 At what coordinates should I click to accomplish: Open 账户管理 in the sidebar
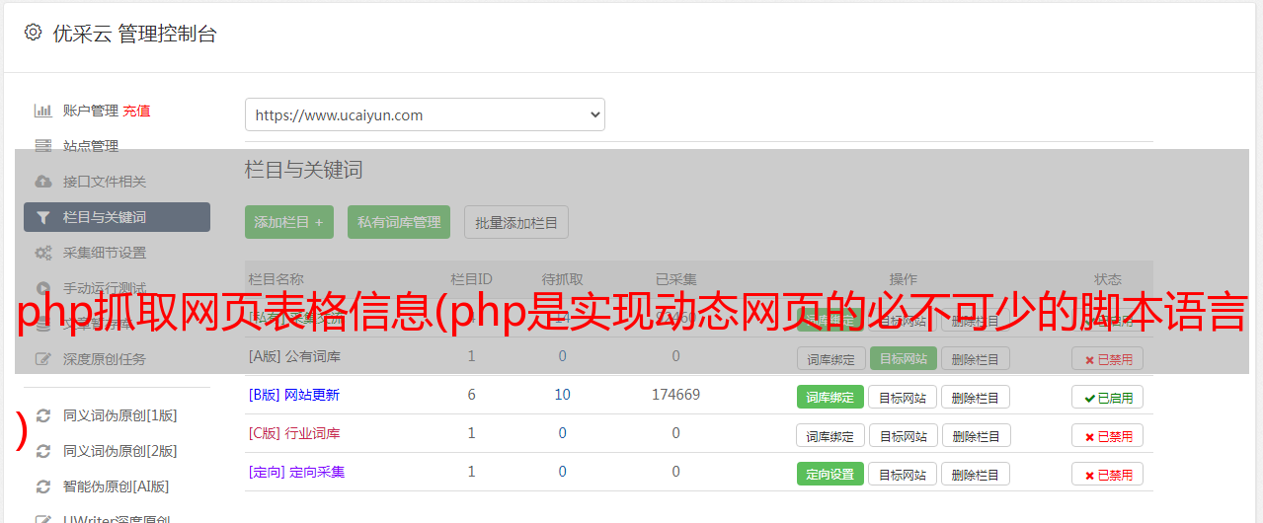point(91,111)
